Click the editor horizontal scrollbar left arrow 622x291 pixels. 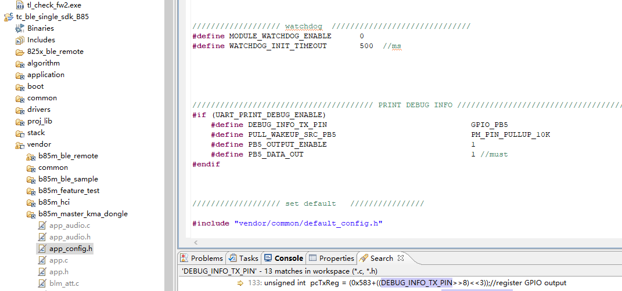[196, 242]
